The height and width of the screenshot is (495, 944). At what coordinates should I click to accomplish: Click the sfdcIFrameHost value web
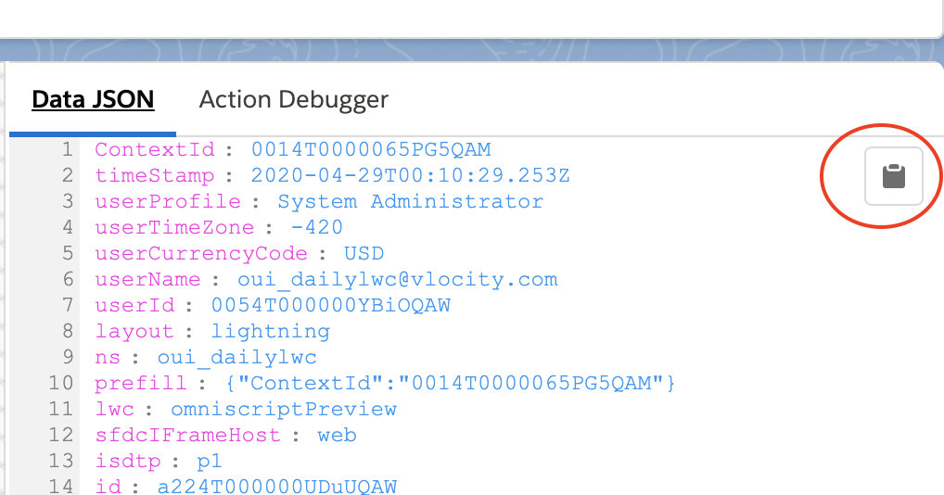pyautogui.click(x=338, y=435)
